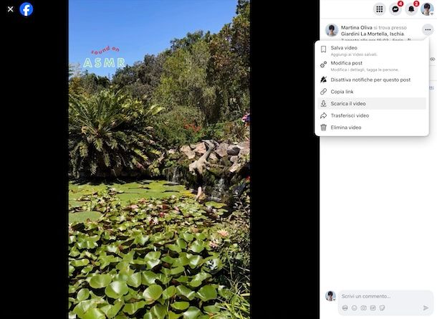Open Giardini La Mortella, Ischia location link
437x319 pixels.
(373, 34)
